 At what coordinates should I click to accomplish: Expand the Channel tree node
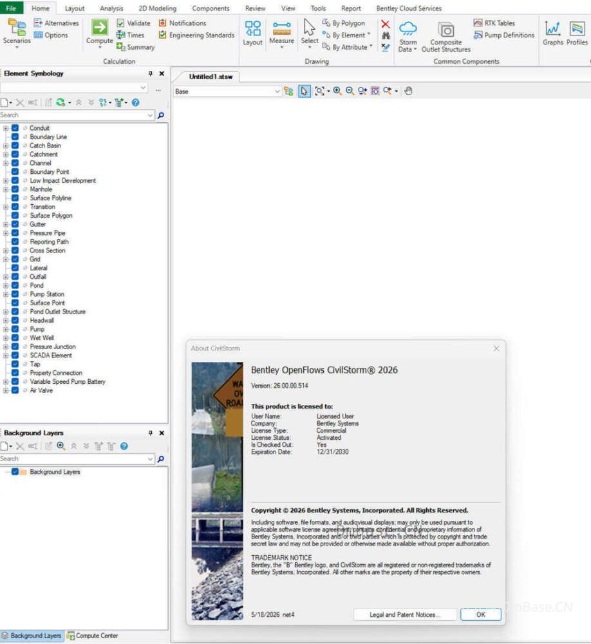pos(6,163)
